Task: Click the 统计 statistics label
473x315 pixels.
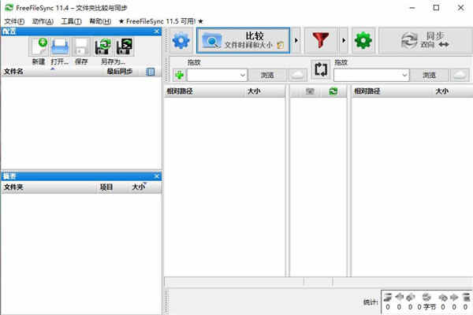Action: pos(371,302)
